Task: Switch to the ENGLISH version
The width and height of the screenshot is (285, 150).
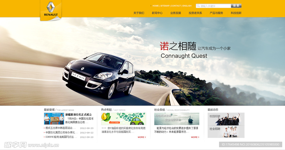Action: tap(187, 6)
